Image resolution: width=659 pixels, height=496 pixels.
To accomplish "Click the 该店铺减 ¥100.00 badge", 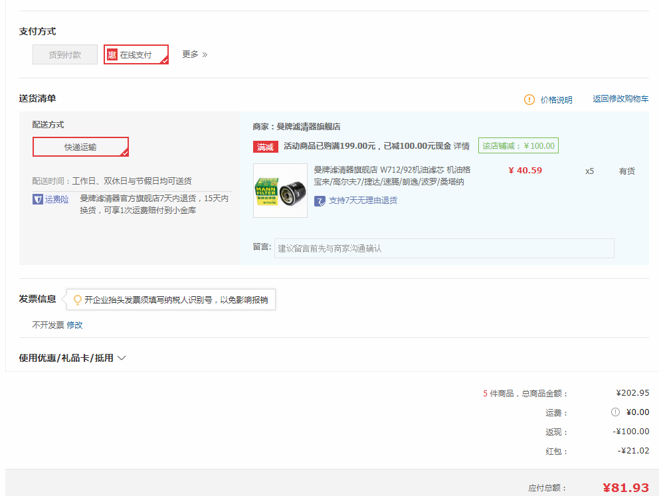I will pyautogui.click(x=518, y=145).
